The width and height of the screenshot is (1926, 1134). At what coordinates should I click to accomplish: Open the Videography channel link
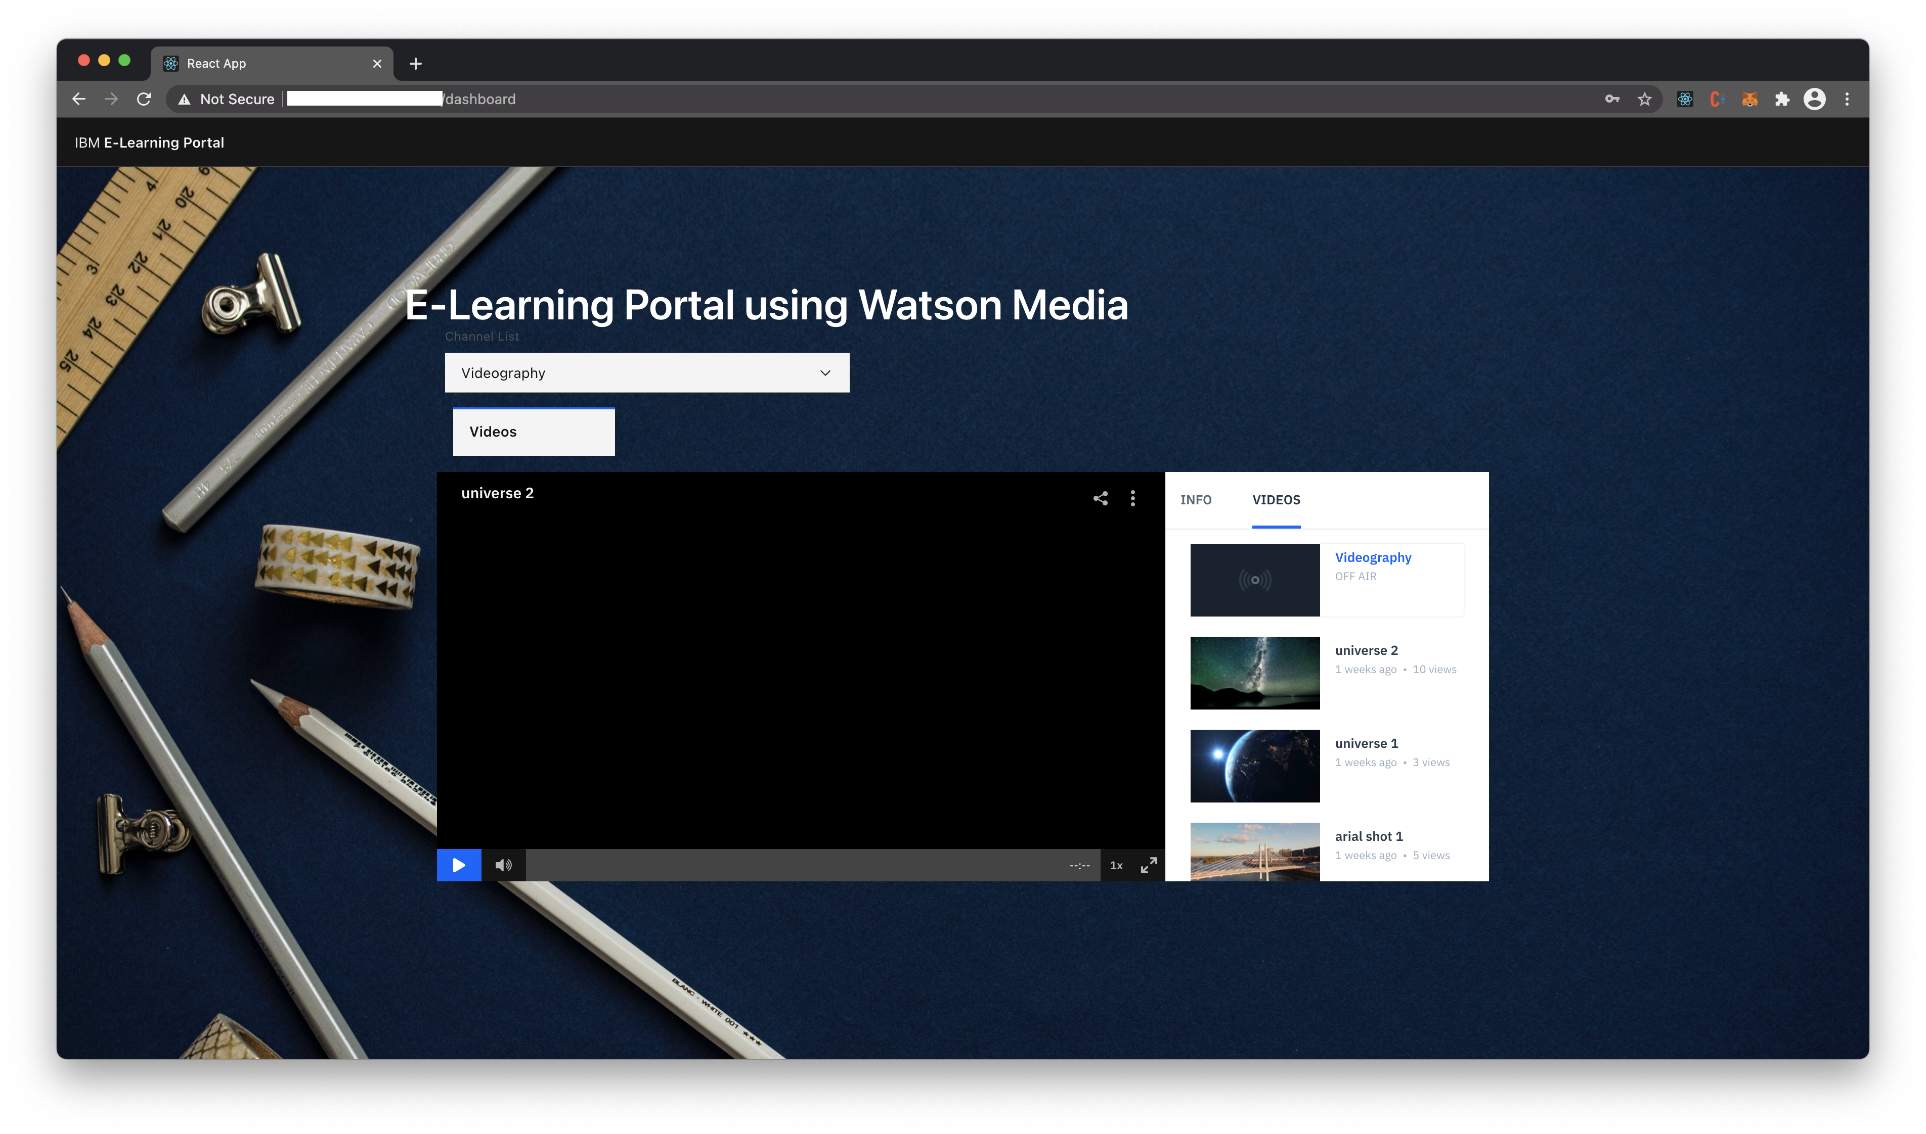click(x=1373, y=558)
